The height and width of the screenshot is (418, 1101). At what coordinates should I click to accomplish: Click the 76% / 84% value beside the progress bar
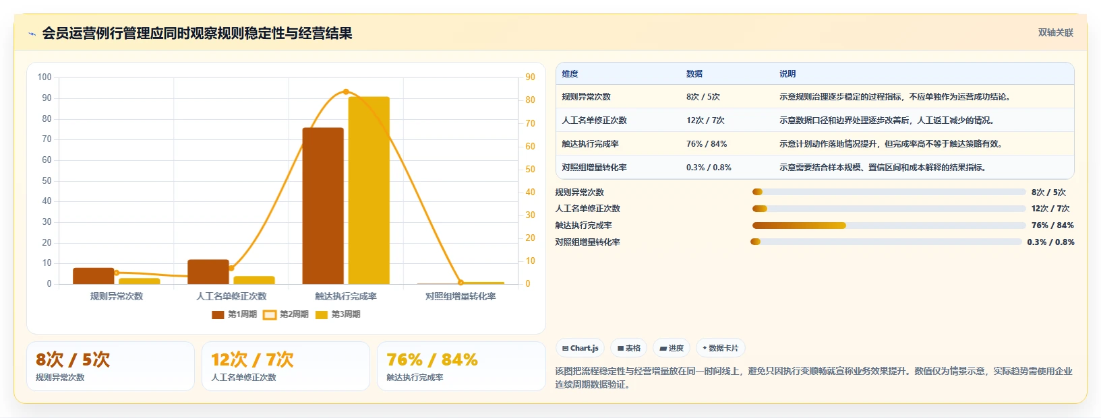coord(1052,225)
